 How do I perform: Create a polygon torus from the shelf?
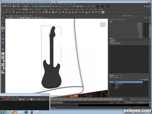23,12
